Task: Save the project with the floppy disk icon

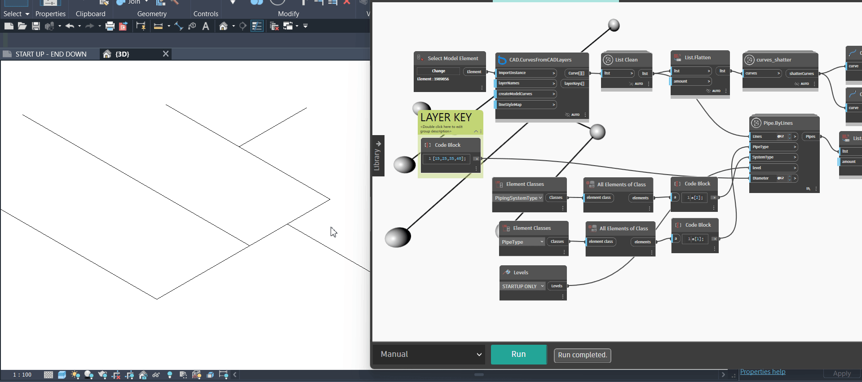Action: [x=36, y=26]
